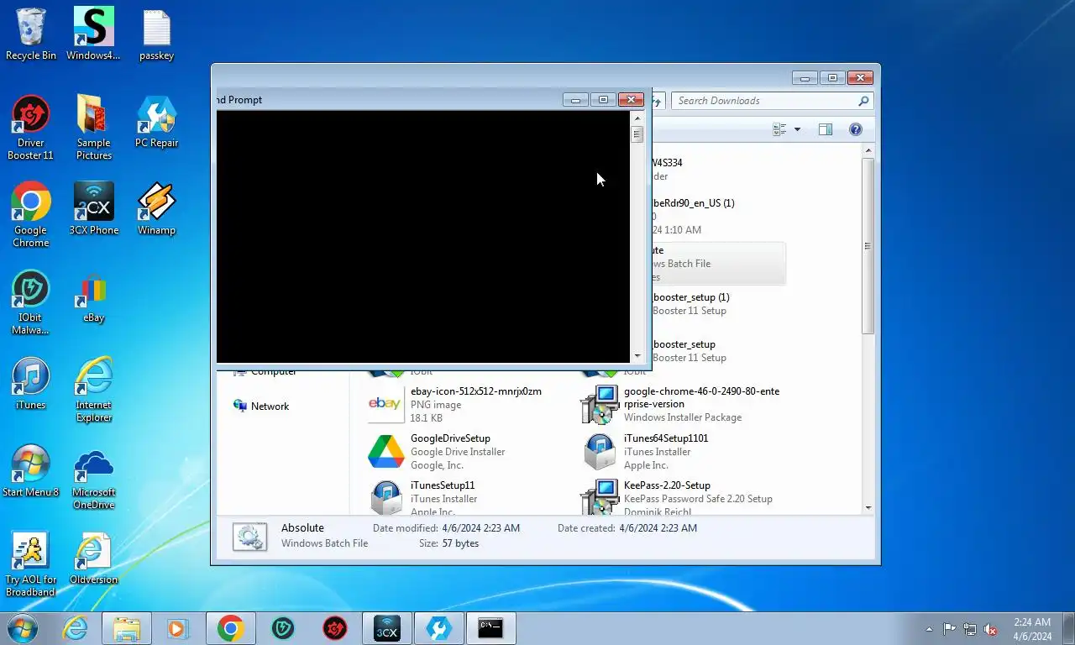Minimize the Command Prompt window
This screenshot has height=645, width=1075.
click(575, 99)
